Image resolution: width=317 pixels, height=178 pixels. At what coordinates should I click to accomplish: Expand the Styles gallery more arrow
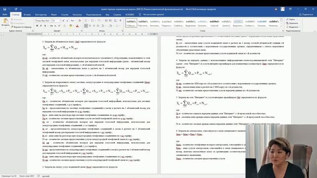click(281, 26)
